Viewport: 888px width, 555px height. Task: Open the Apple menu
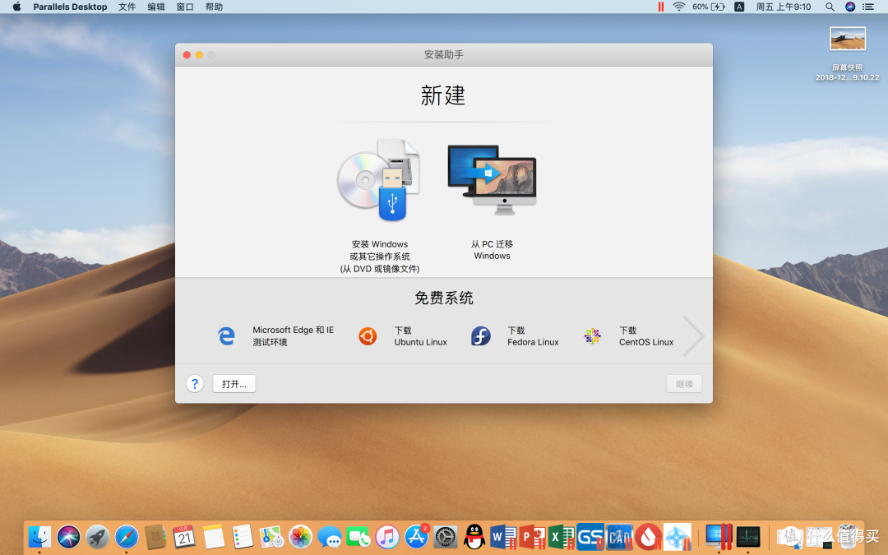pos(17,7)
